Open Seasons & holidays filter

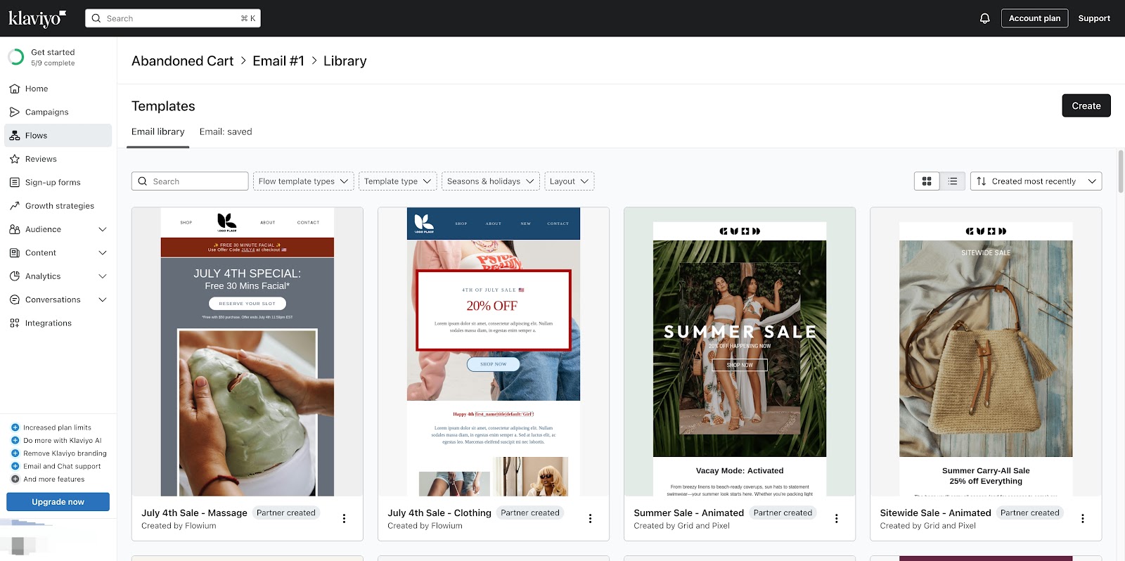[491, 181]
